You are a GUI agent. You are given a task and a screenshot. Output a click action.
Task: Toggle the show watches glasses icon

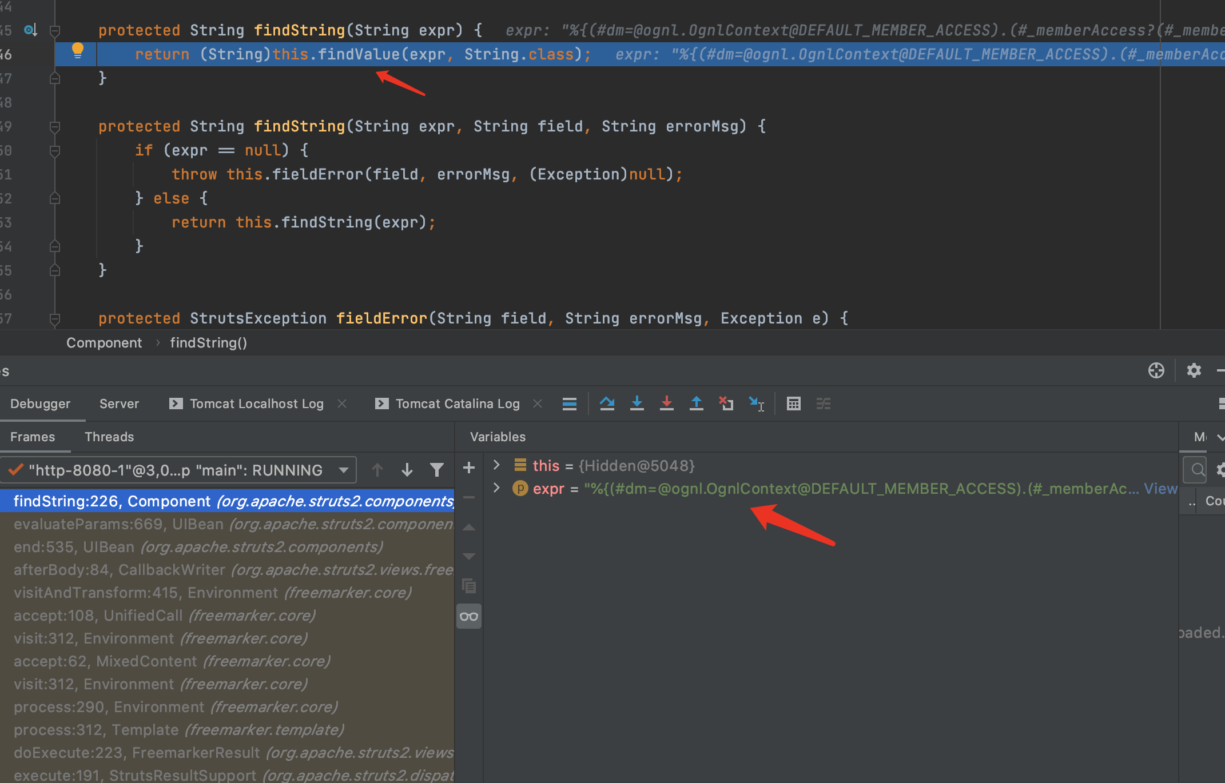[x=469, y=616]
